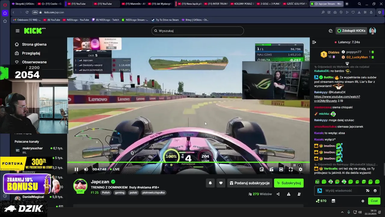Open the channel shop icon
This screenshot has width=385, height=217.
point(333,201)
